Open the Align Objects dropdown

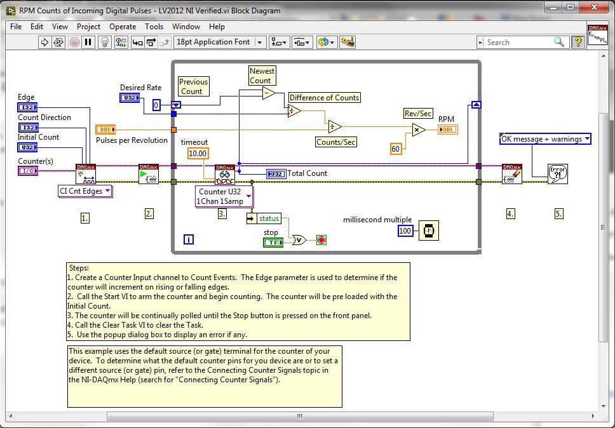(279, 43)
